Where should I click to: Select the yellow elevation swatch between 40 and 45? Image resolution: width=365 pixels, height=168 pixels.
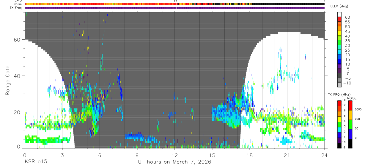point(339,33)
